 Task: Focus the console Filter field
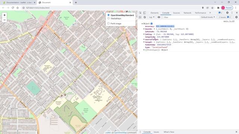181,17
